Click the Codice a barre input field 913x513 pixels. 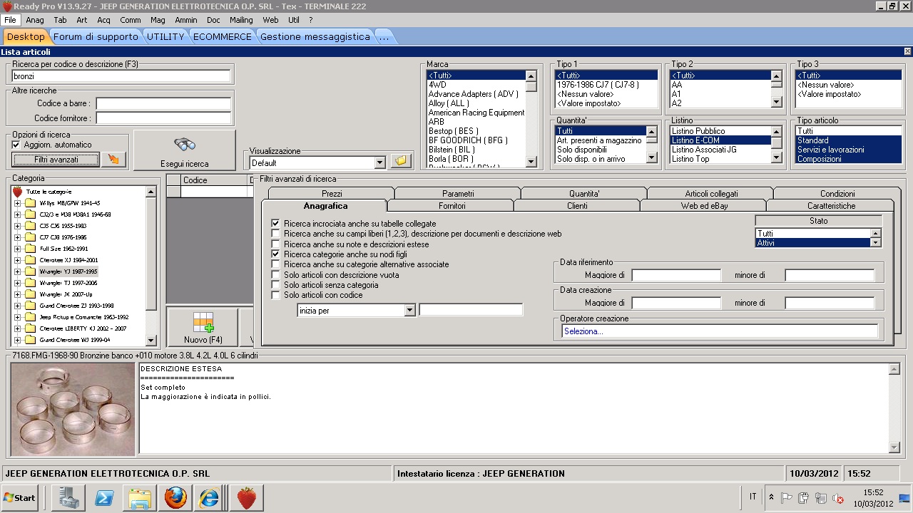click(x=163, y=104)
